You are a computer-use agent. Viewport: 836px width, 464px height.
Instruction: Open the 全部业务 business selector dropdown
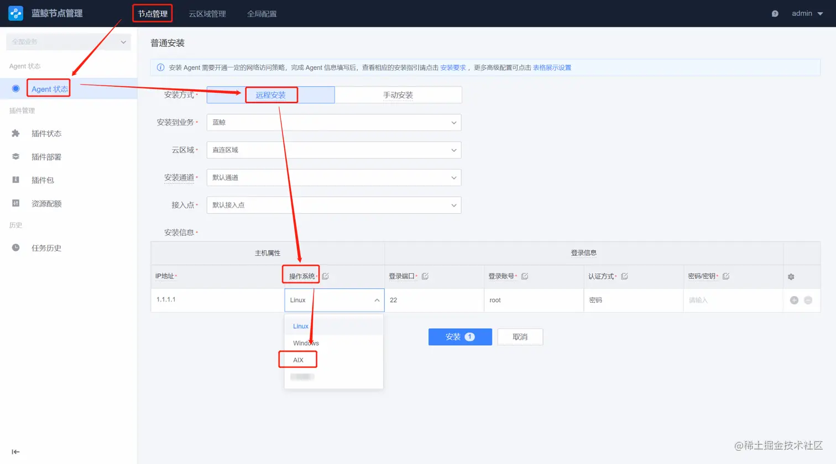point(69,42)
